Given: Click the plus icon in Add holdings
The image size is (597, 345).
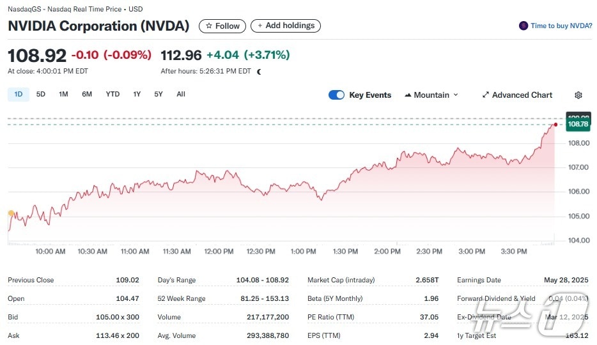Looking at the screenshot, I should (260, 26).
